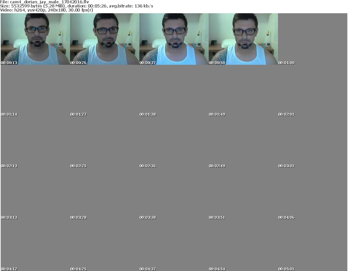Click the file name text cam4_dorian_jay_male_17042016.flv
The height and width of the screenshot is (271, 348).
coord(49,2)
